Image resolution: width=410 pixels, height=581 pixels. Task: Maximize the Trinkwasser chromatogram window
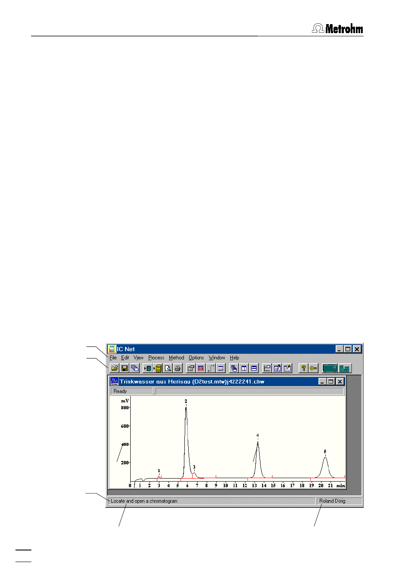coord(330,381)
